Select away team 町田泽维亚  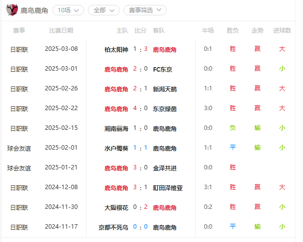click(x=168, y=188)
